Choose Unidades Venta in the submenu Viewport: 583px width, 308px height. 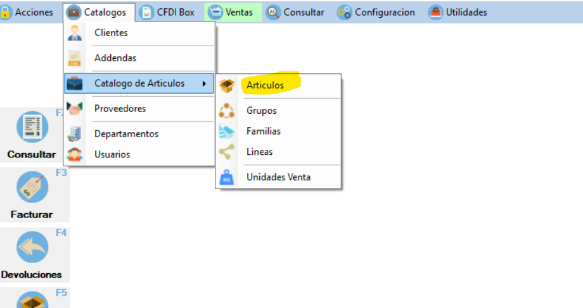point(278,177)
